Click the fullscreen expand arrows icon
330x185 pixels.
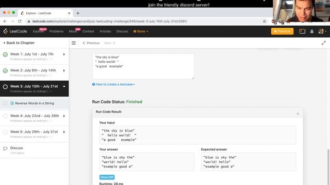[323, 43]
